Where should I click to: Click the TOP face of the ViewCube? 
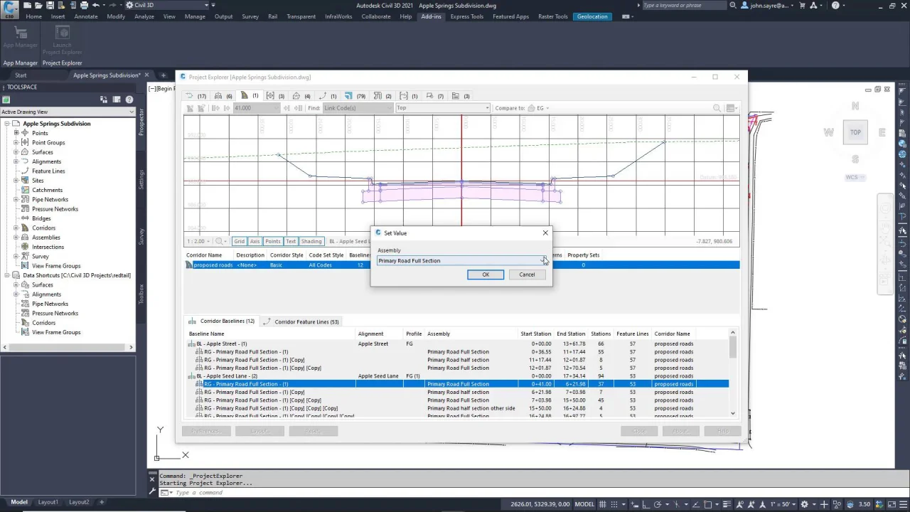(x=855, y=132)
